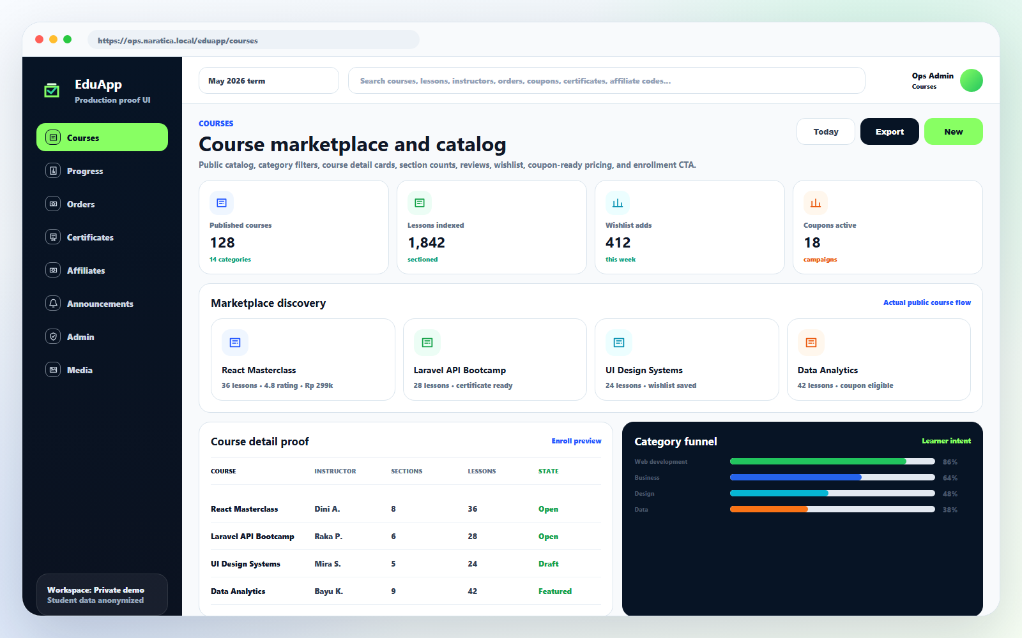Image resolution: width=1022 pixels, height=638 pixels.
Task: Click the 'Featured' state in Data Analytics row
Action: (555, 591)
